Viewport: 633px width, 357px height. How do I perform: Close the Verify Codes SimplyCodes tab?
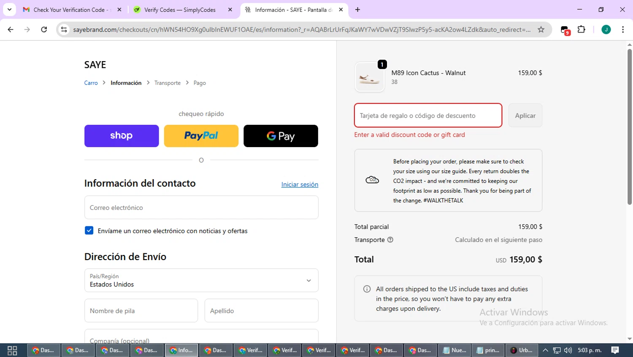pos(230,10)
